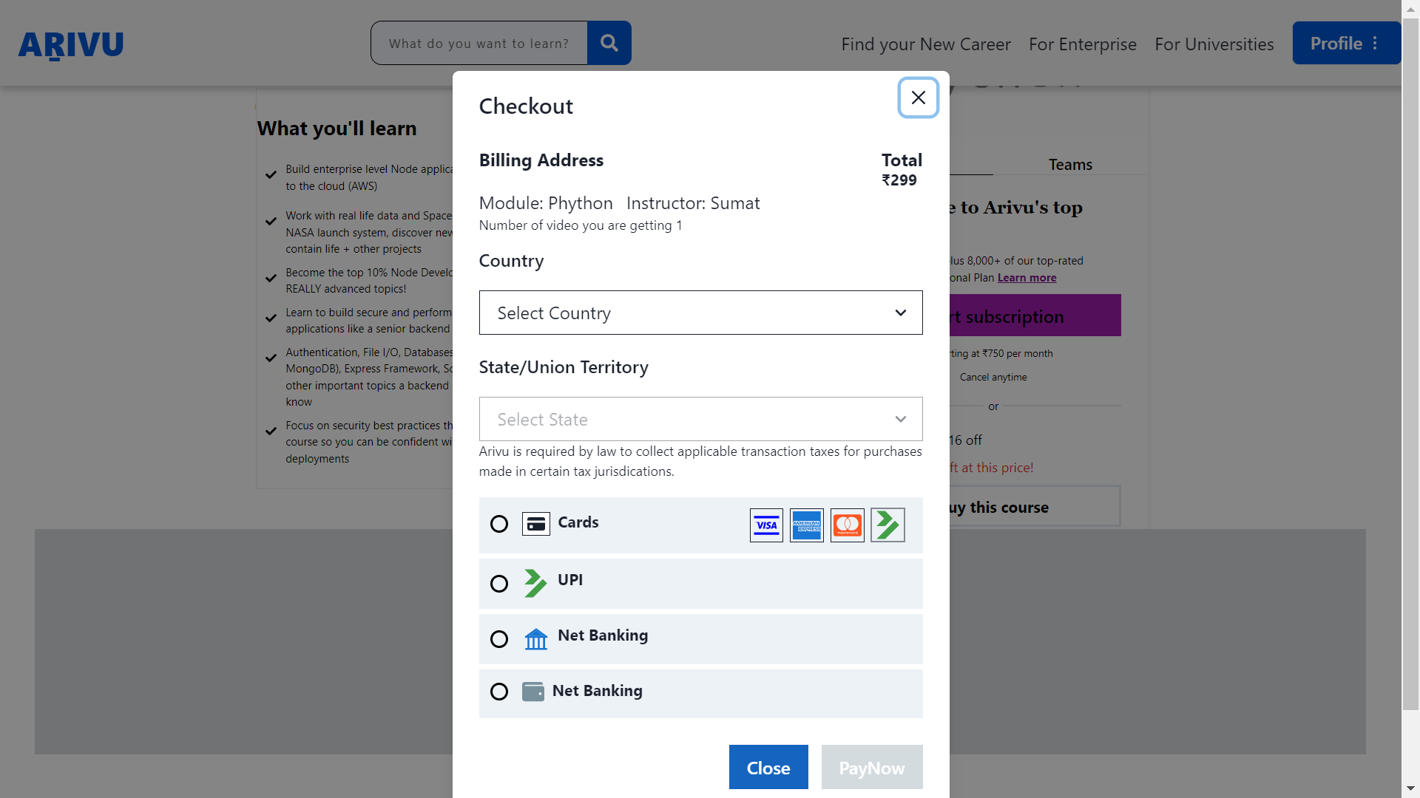Click the wallet/Net Banking icon

533,691
